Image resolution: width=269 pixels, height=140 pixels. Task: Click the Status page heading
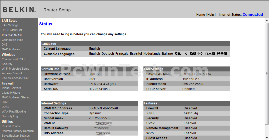(46, 24)
